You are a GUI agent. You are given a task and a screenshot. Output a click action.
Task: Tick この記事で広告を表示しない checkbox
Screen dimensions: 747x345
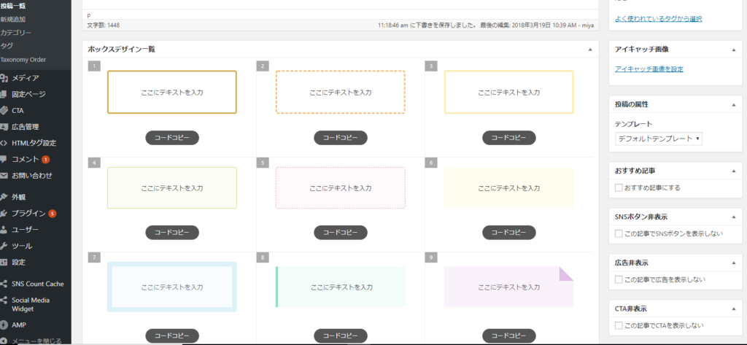click(x=619, y=279)
